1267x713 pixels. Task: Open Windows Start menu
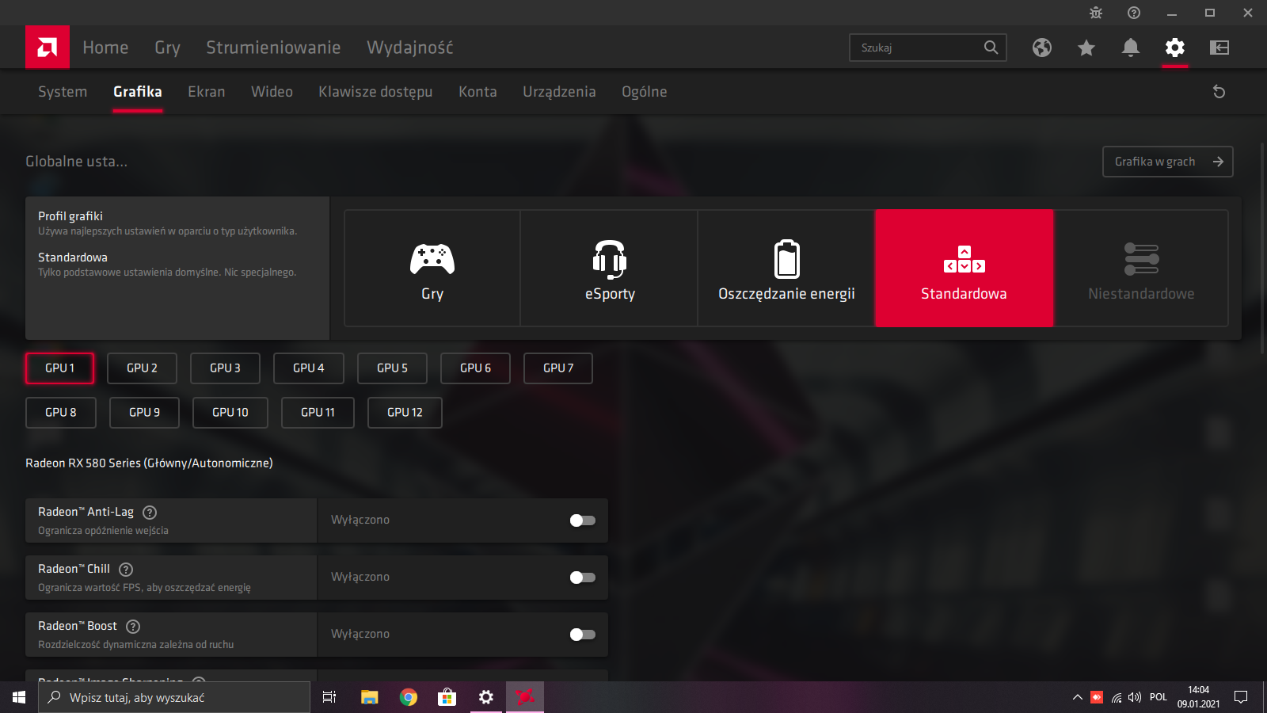pyautogui.click(x=19, y=697)
